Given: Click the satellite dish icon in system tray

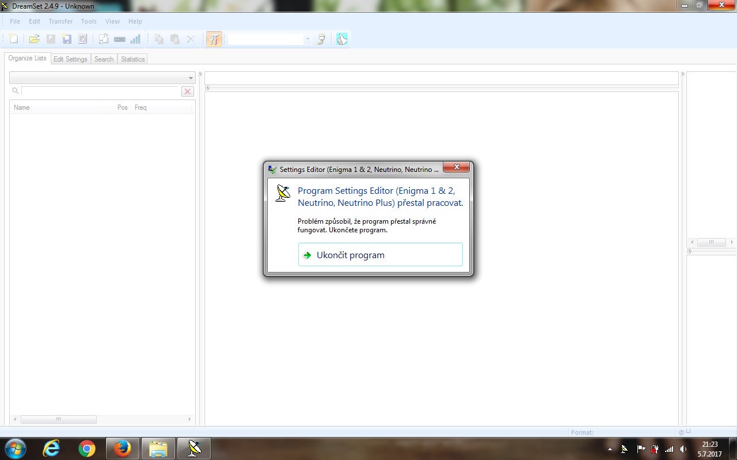Looking at the screenshot, I should click(x=625, y=449).
